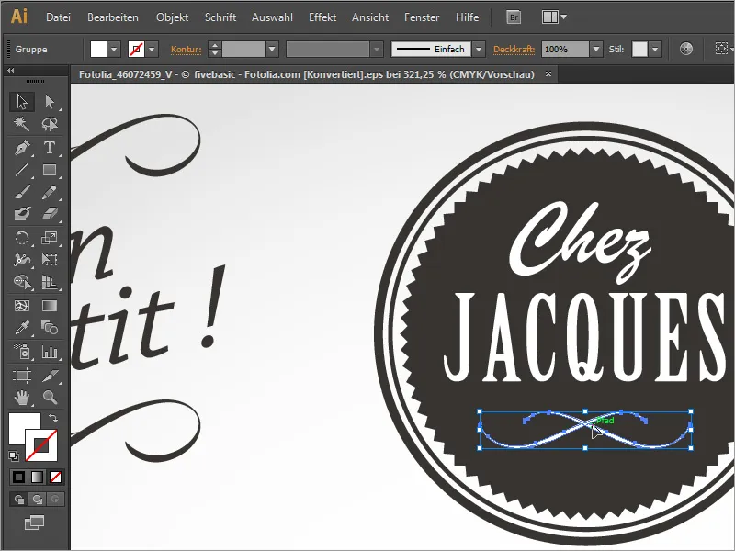Select the Slice tool
The width and height of the screenshot is (735, 551).
point(50,376)
